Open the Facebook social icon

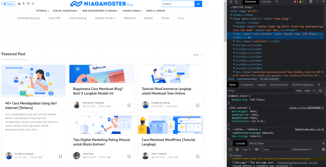(x=24, y=3)
